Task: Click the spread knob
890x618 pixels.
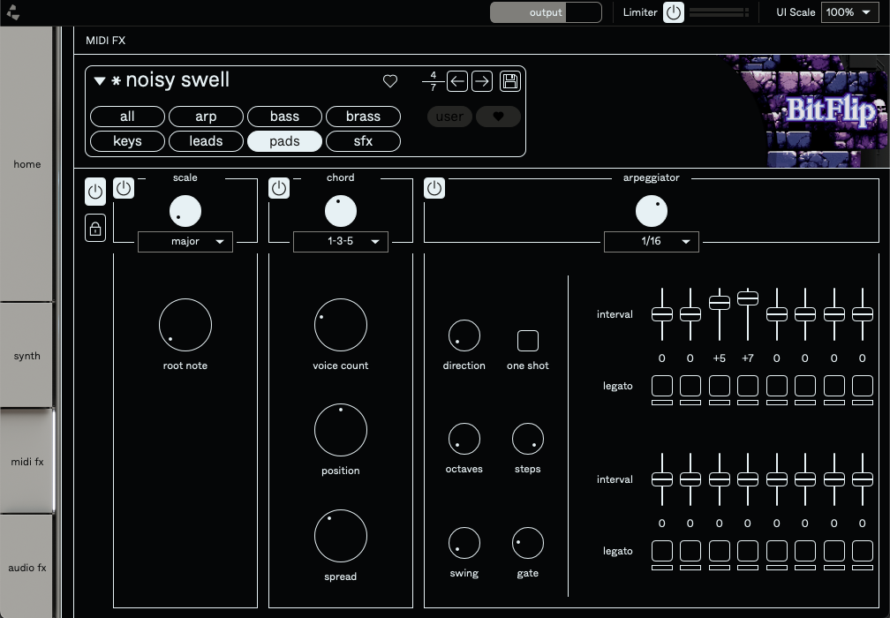Action: [x=341, y=536]
